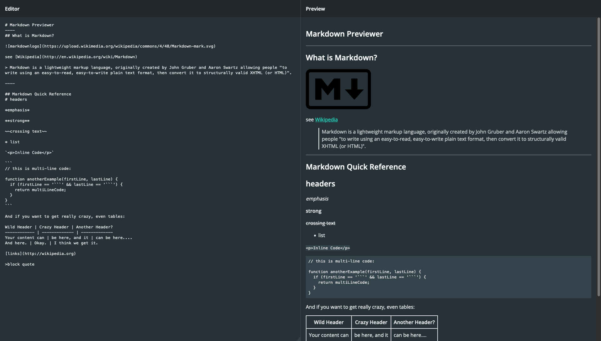Click the Markdown logo image in preview
Image resolution: width=601 pixels, height=341 pixels.
(338, 89)
